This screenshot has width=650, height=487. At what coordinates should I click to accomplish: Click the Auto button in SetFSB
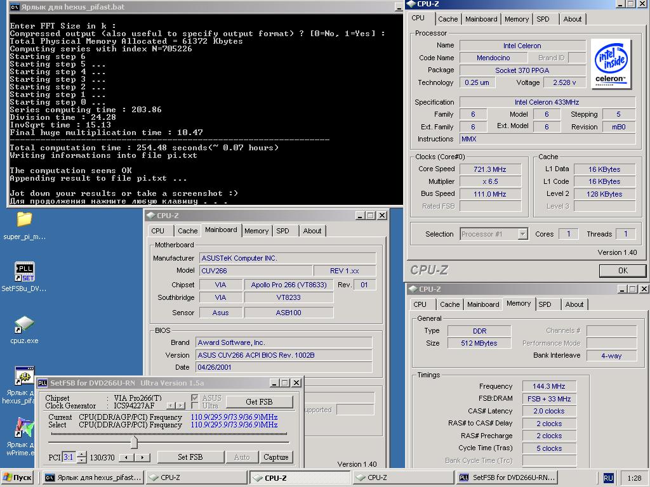[242, 457]
